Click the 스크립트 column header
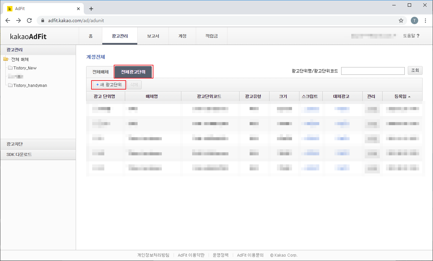Screen dimensions: 433x261 tap(311, 96)
